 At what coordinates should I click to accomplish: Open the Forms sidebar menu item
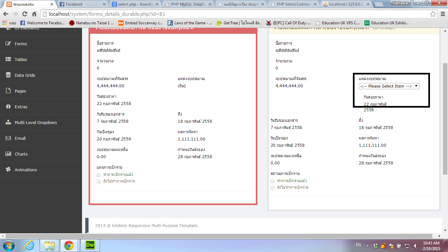point(41,44)
